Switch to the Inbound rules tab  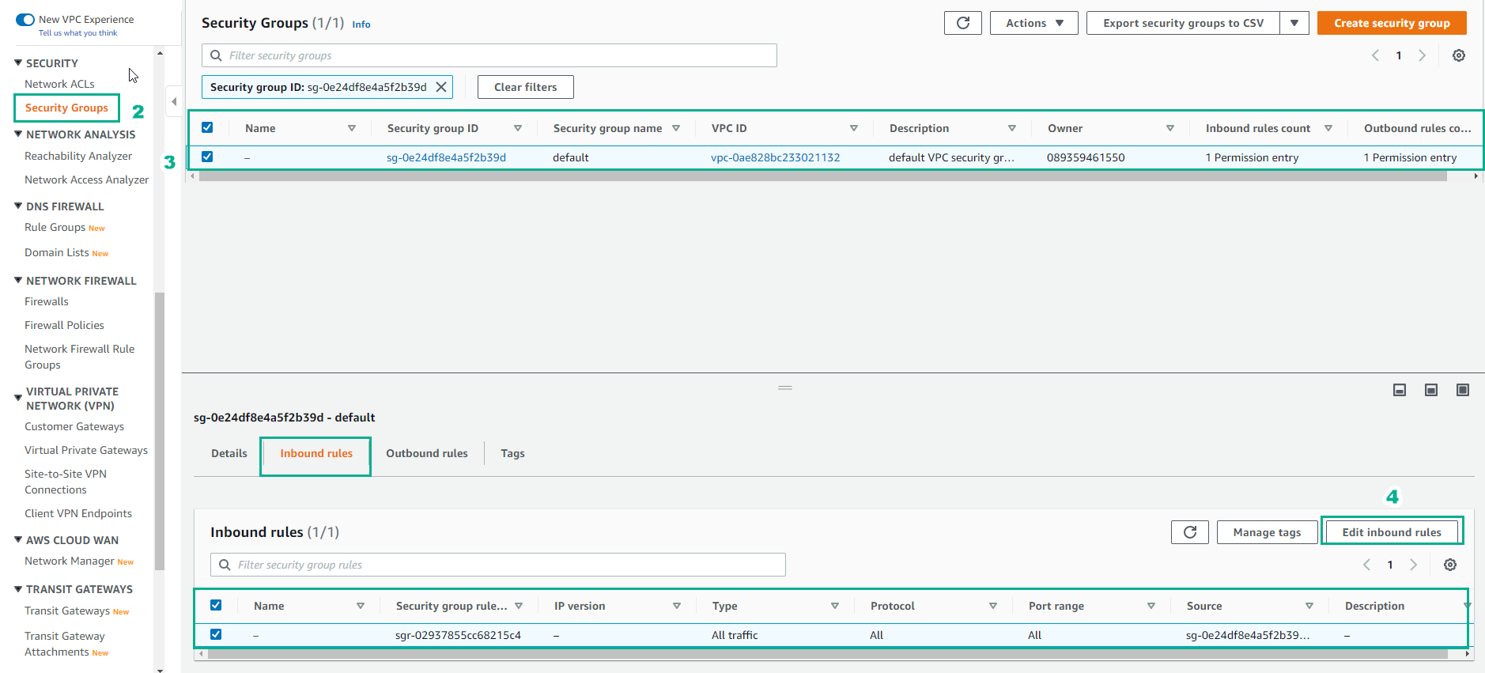(316, 453)
